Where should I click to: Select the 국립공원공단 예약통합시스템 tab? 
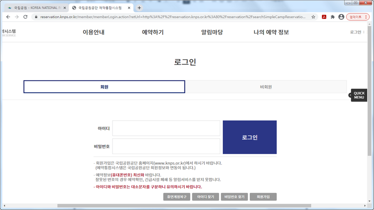point(100,8)
